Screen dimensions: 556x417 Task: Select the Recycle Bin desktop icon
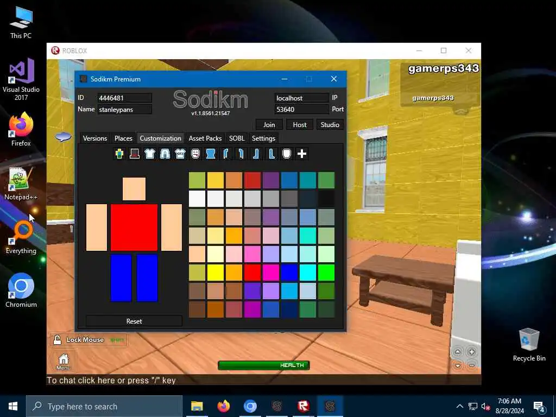pos(529,345)
